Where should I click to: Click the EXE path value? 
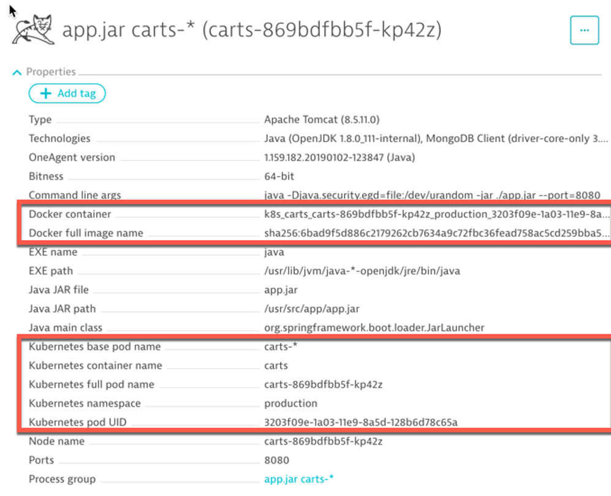coord(362,271)
